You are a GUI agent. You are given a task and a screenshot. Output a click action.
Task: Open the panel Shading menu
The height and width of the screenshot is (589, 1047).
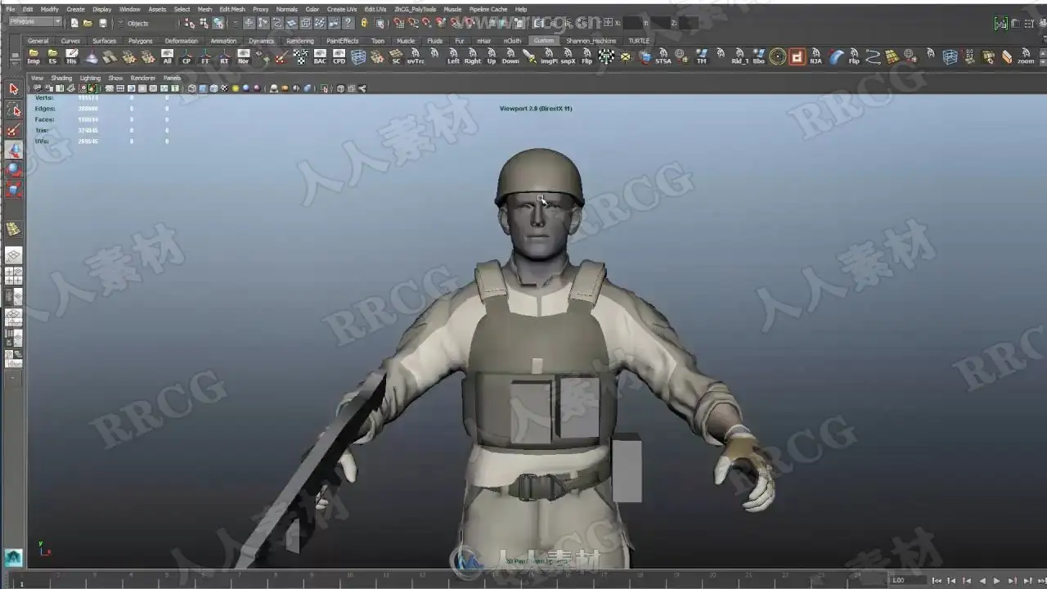coord(61,78)
